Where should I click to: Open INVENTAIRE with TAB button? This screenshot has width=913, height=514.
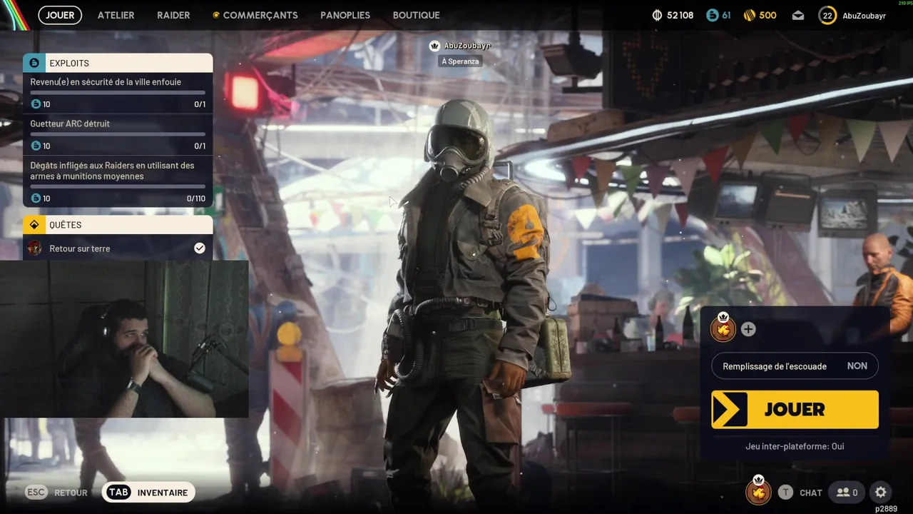(x=148, y=493)
